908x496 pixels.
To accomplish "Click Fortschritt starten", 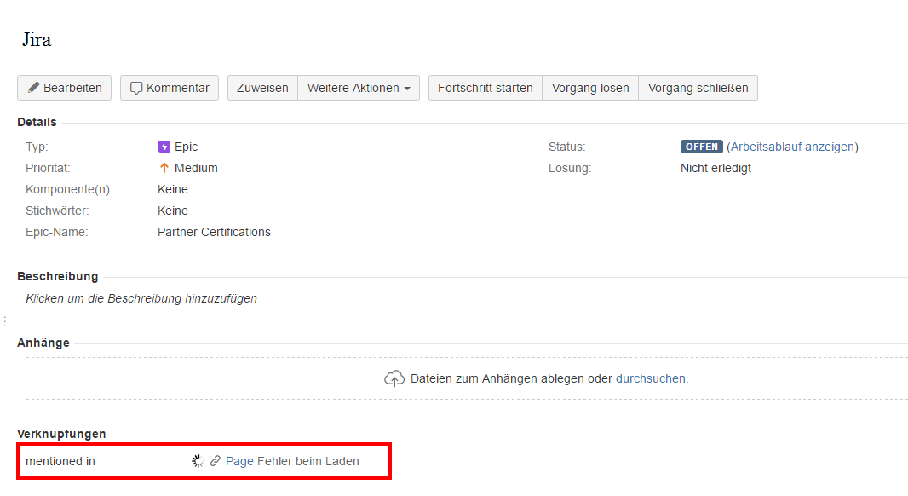I will tap(486, 88).
